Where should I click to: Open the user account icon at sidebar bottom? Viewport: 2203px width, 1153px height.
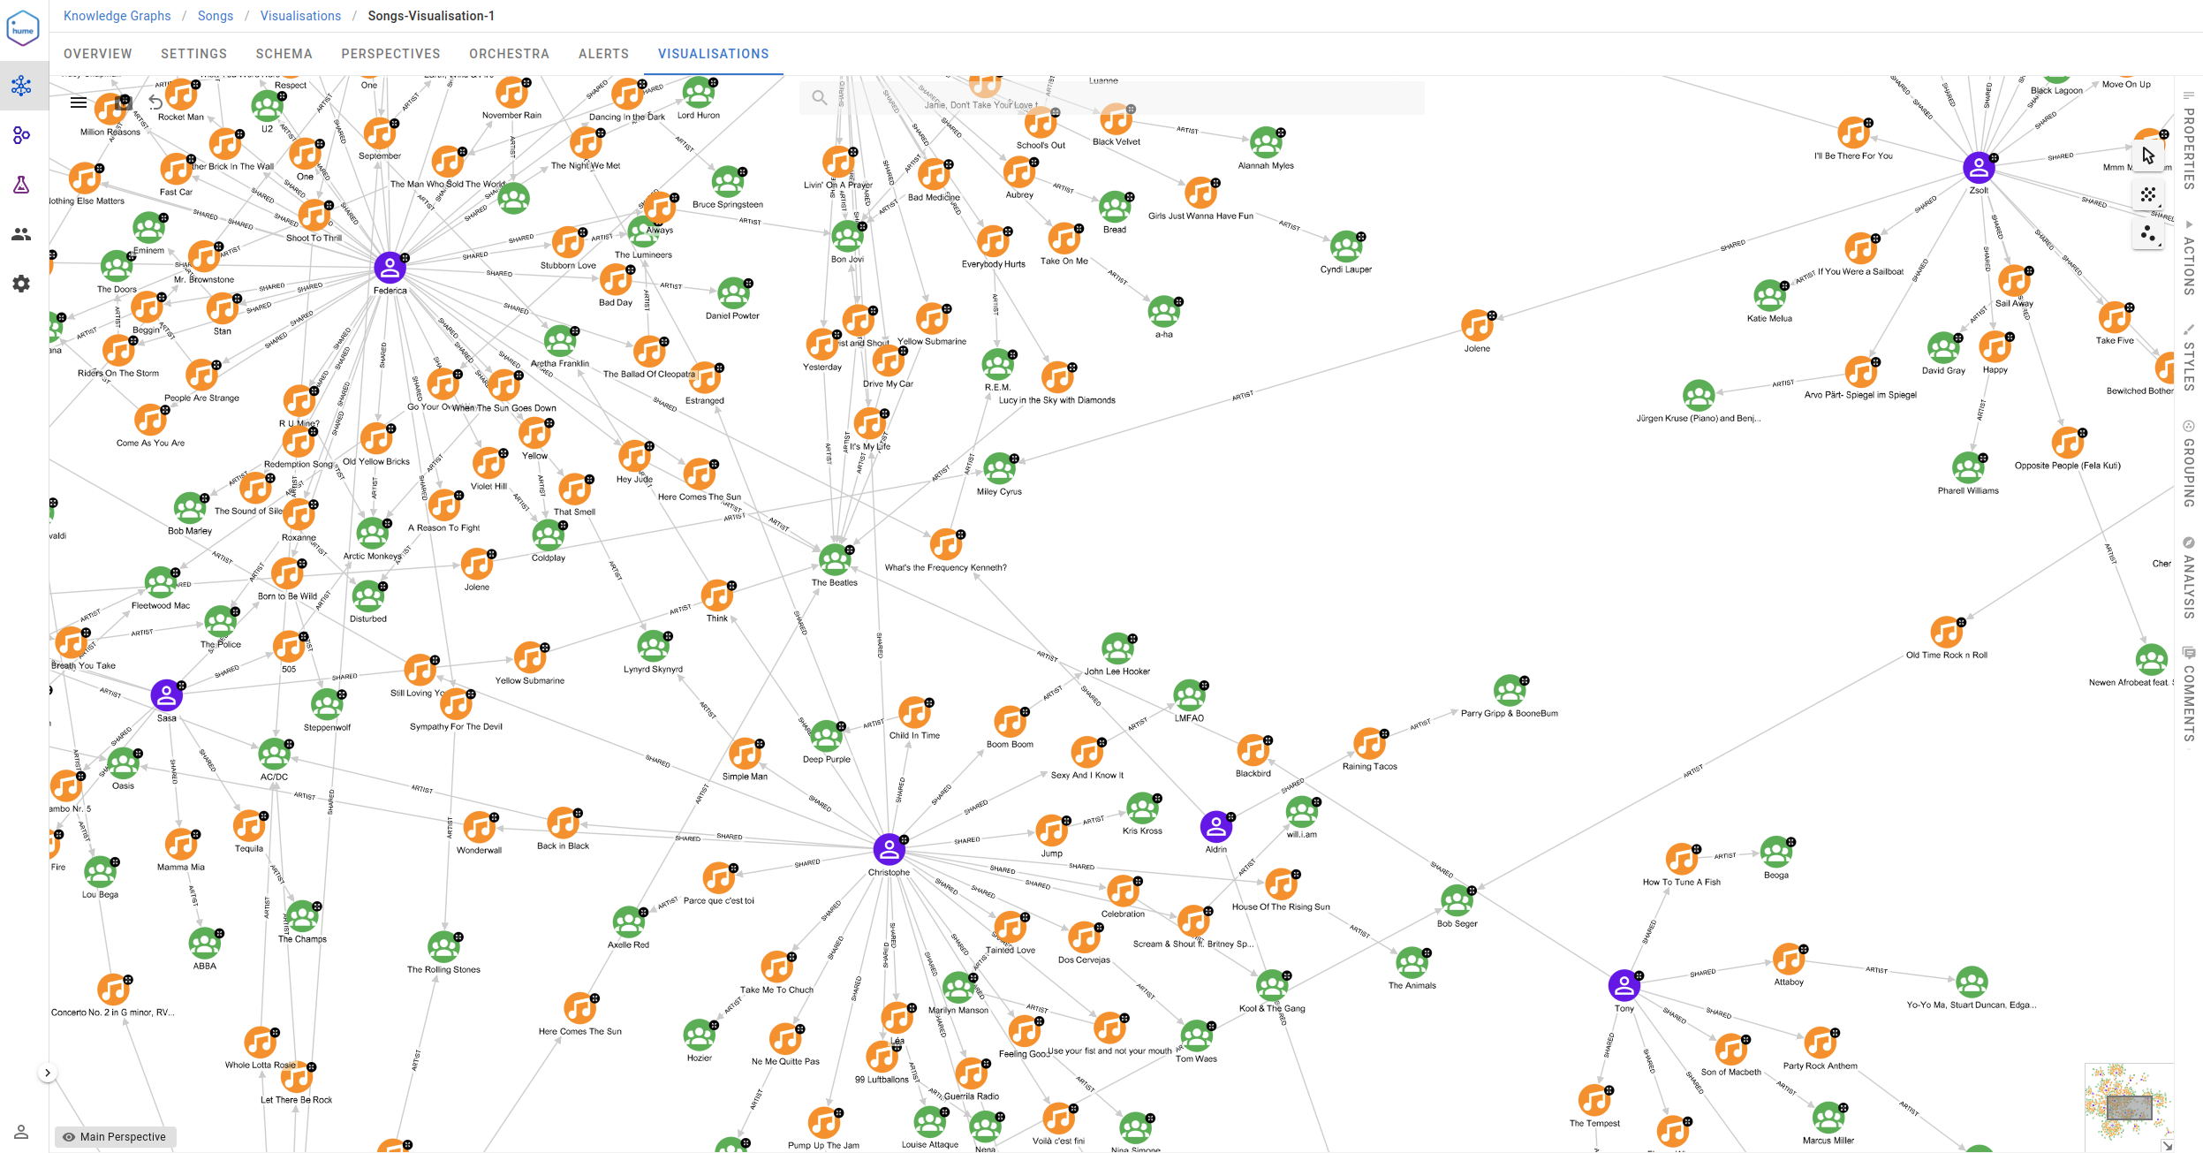(21, 1132)
